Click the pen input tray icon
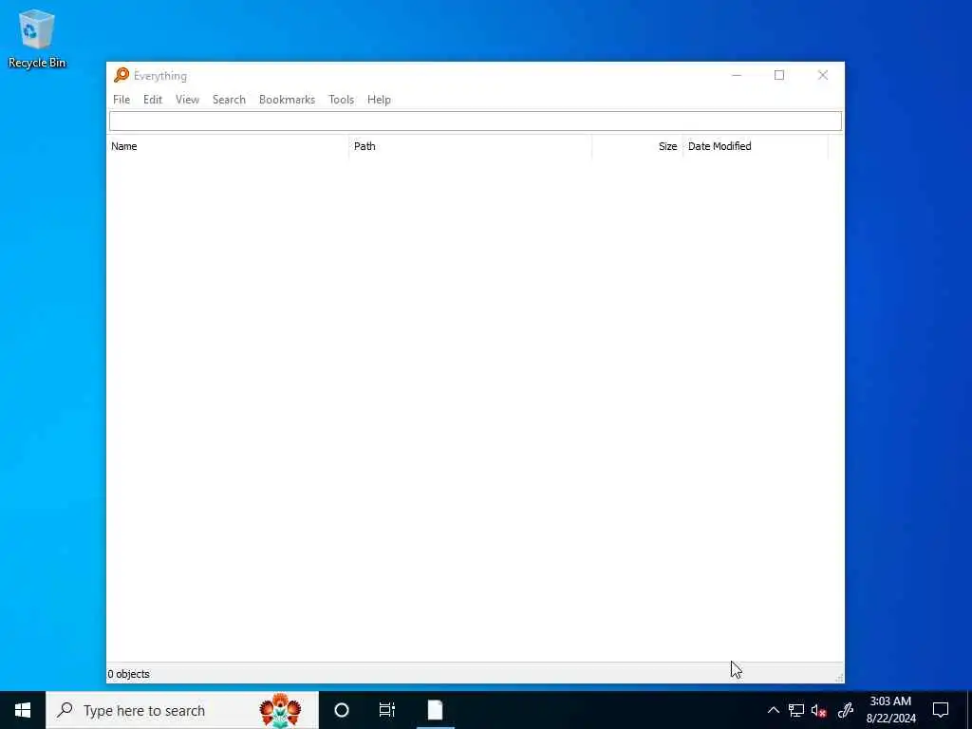Image resolution: width=972 pixels, height=729 pixels. tap(846, 710)
